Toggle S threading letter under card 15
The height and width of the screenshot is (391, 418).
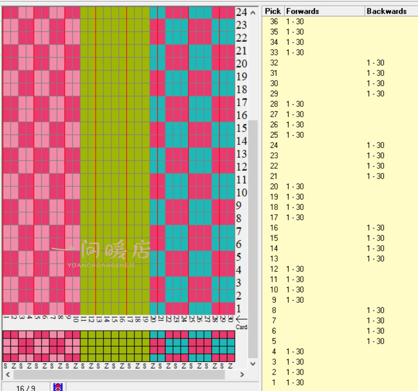pos(114,366)
